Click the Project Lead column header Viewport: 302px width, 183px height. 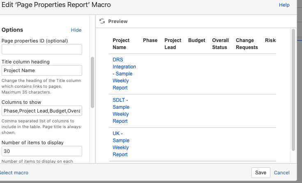tap(173, 44)
